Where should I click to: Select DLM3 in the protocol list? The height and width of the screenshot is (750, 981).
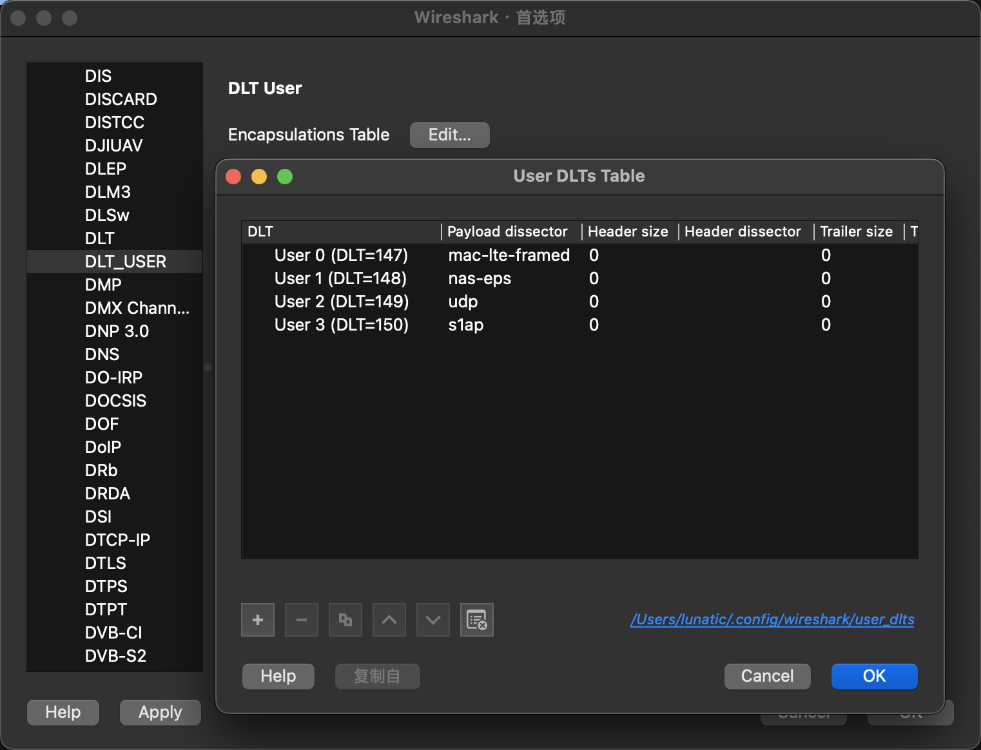[x=115, y=192]
